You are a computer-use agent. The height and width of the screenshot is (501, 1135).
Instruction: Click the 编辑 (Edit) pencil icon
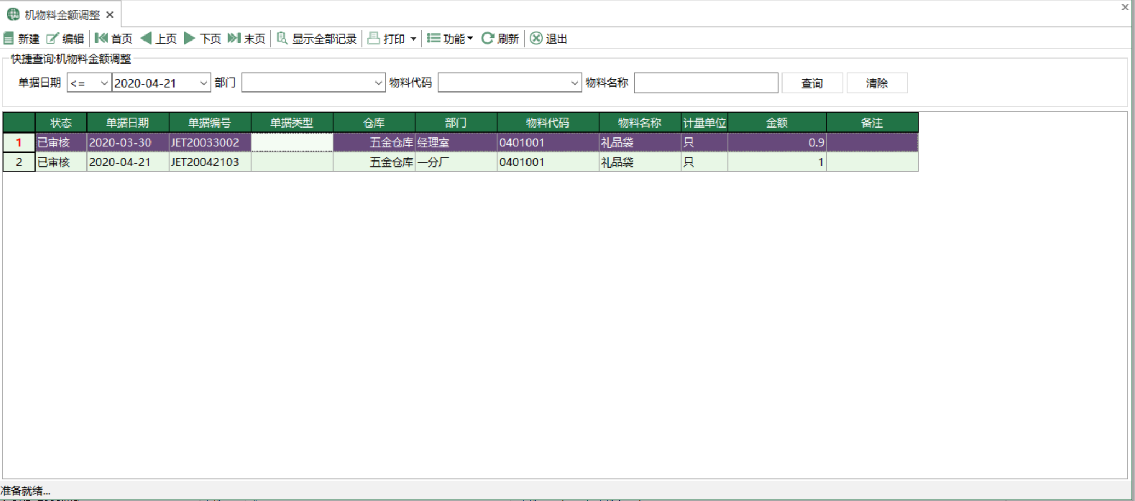pos(53,38)
